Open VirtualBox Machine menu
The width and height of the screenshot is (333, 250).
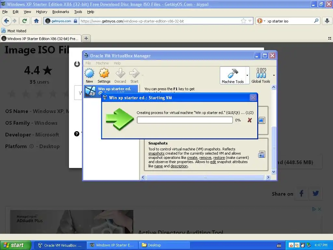pyautogui.click(x=102, y=63)
